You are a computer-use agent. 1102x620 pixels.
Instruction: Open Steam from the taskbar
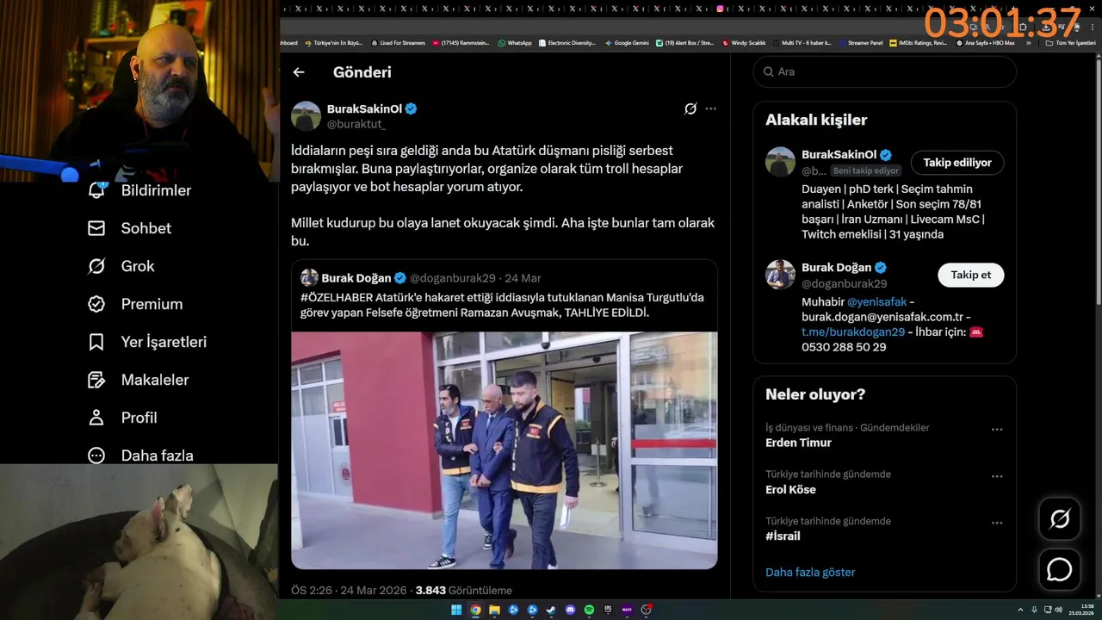coord(551,610)
